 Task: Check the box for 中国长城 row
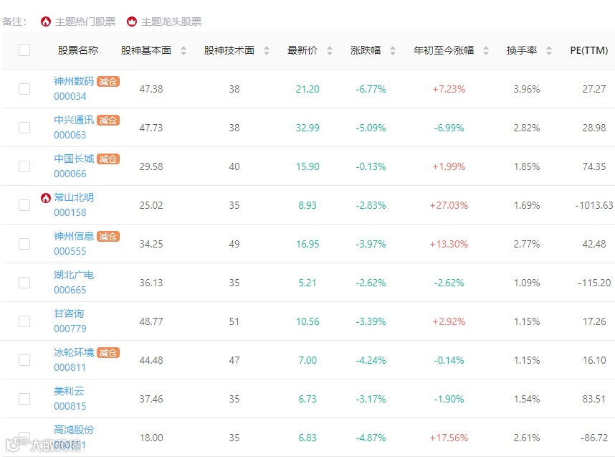coord(24,166)
